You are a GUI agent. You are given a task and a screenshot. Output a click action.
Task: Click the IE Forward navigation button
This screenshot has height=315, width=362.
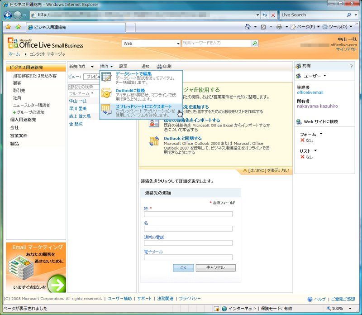click(17, 15)
